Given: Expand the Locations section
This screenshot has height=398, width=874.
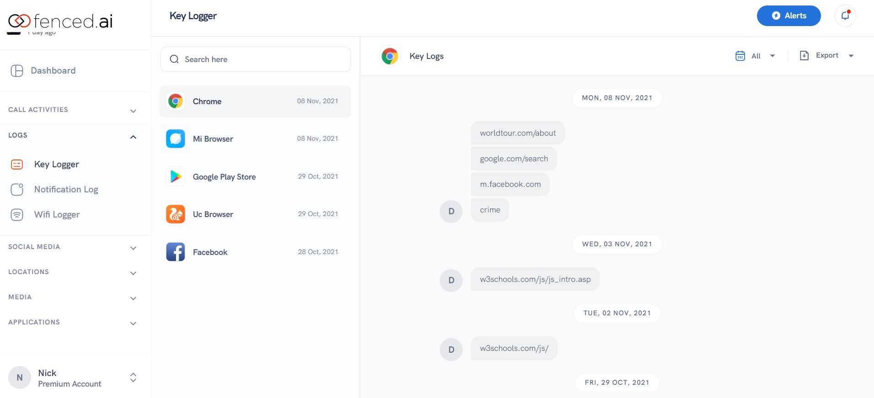Looking at the screenshot, I should pos(133,273).
